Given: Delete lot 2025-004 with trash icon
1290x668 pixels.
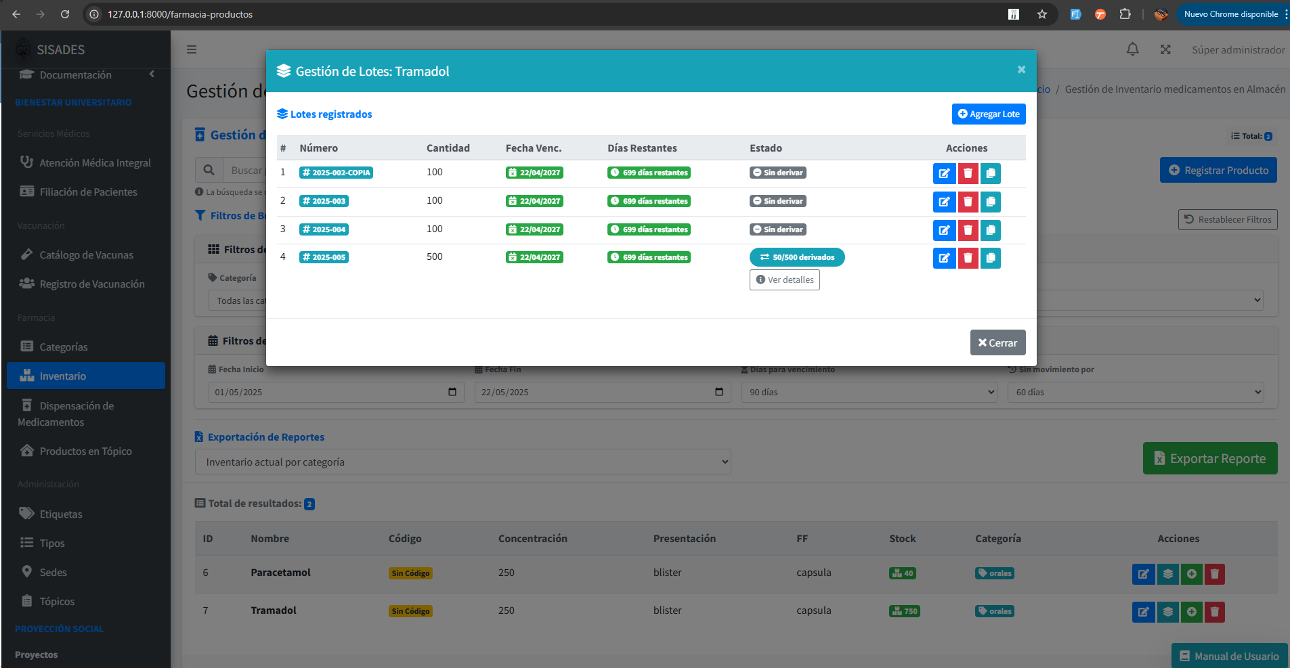Looking at the screenshot, I should (968, 230).
